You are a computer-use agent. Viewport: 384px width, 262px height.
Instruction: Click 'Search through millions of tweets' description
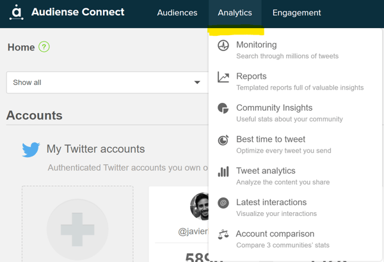pos(287,56)
